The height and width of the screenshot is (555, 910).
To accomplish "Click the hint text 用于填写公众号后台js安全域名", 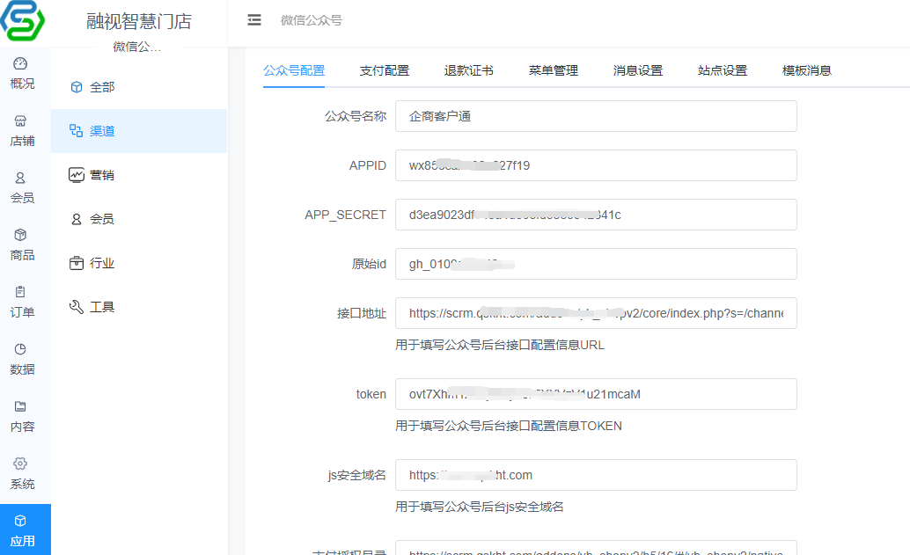I will click(480, 507).
